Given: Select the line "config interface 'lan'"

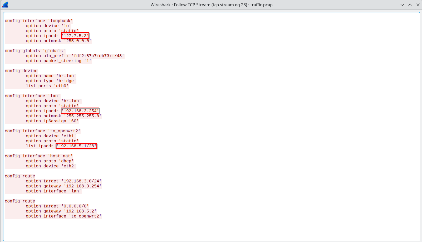Looking at the screenshot, I should [x=32, y=96].
